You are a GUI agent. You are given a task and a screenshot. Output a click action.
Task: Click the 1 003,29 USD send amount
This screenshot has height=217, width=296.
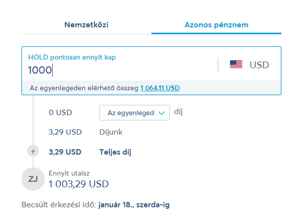coord(79,184)
